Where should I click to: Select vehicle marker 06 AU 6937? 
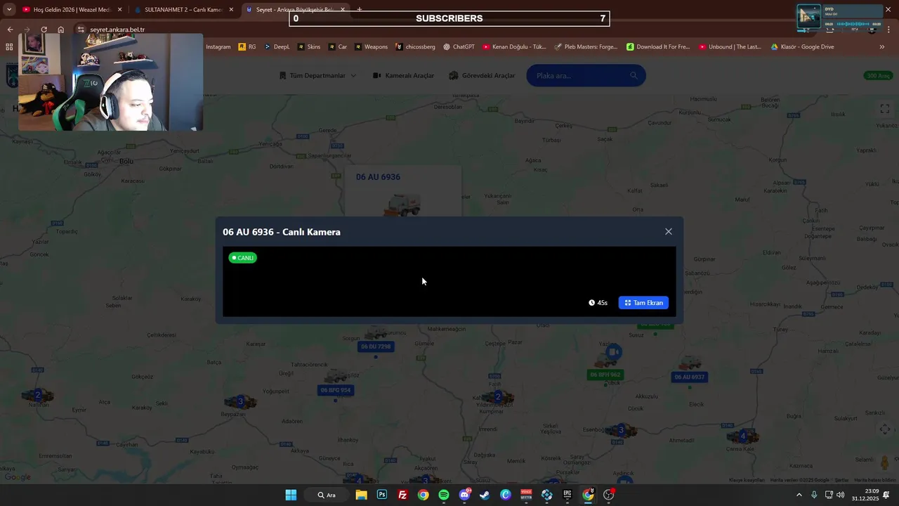[689, 377]
